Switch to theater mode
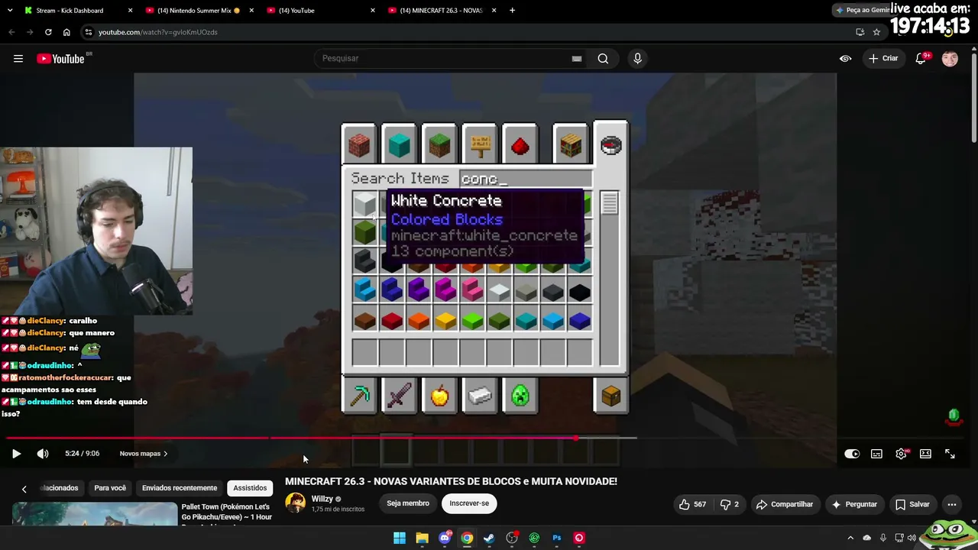 (925, 454)
